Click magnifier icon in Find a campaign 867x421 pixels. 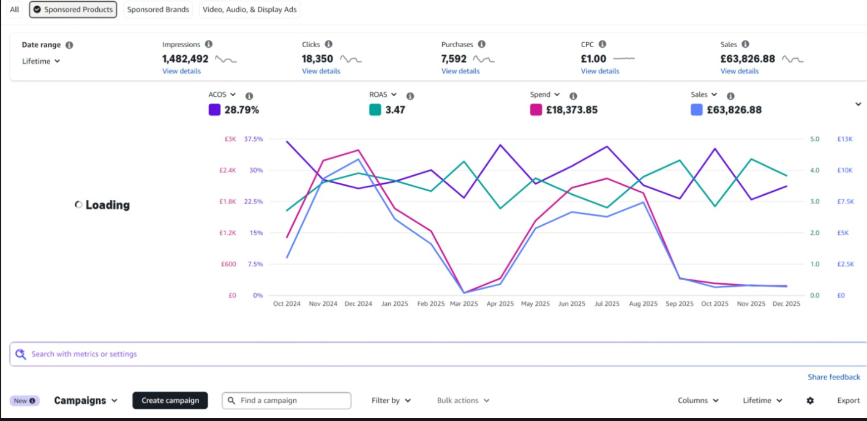coord(231,400)
